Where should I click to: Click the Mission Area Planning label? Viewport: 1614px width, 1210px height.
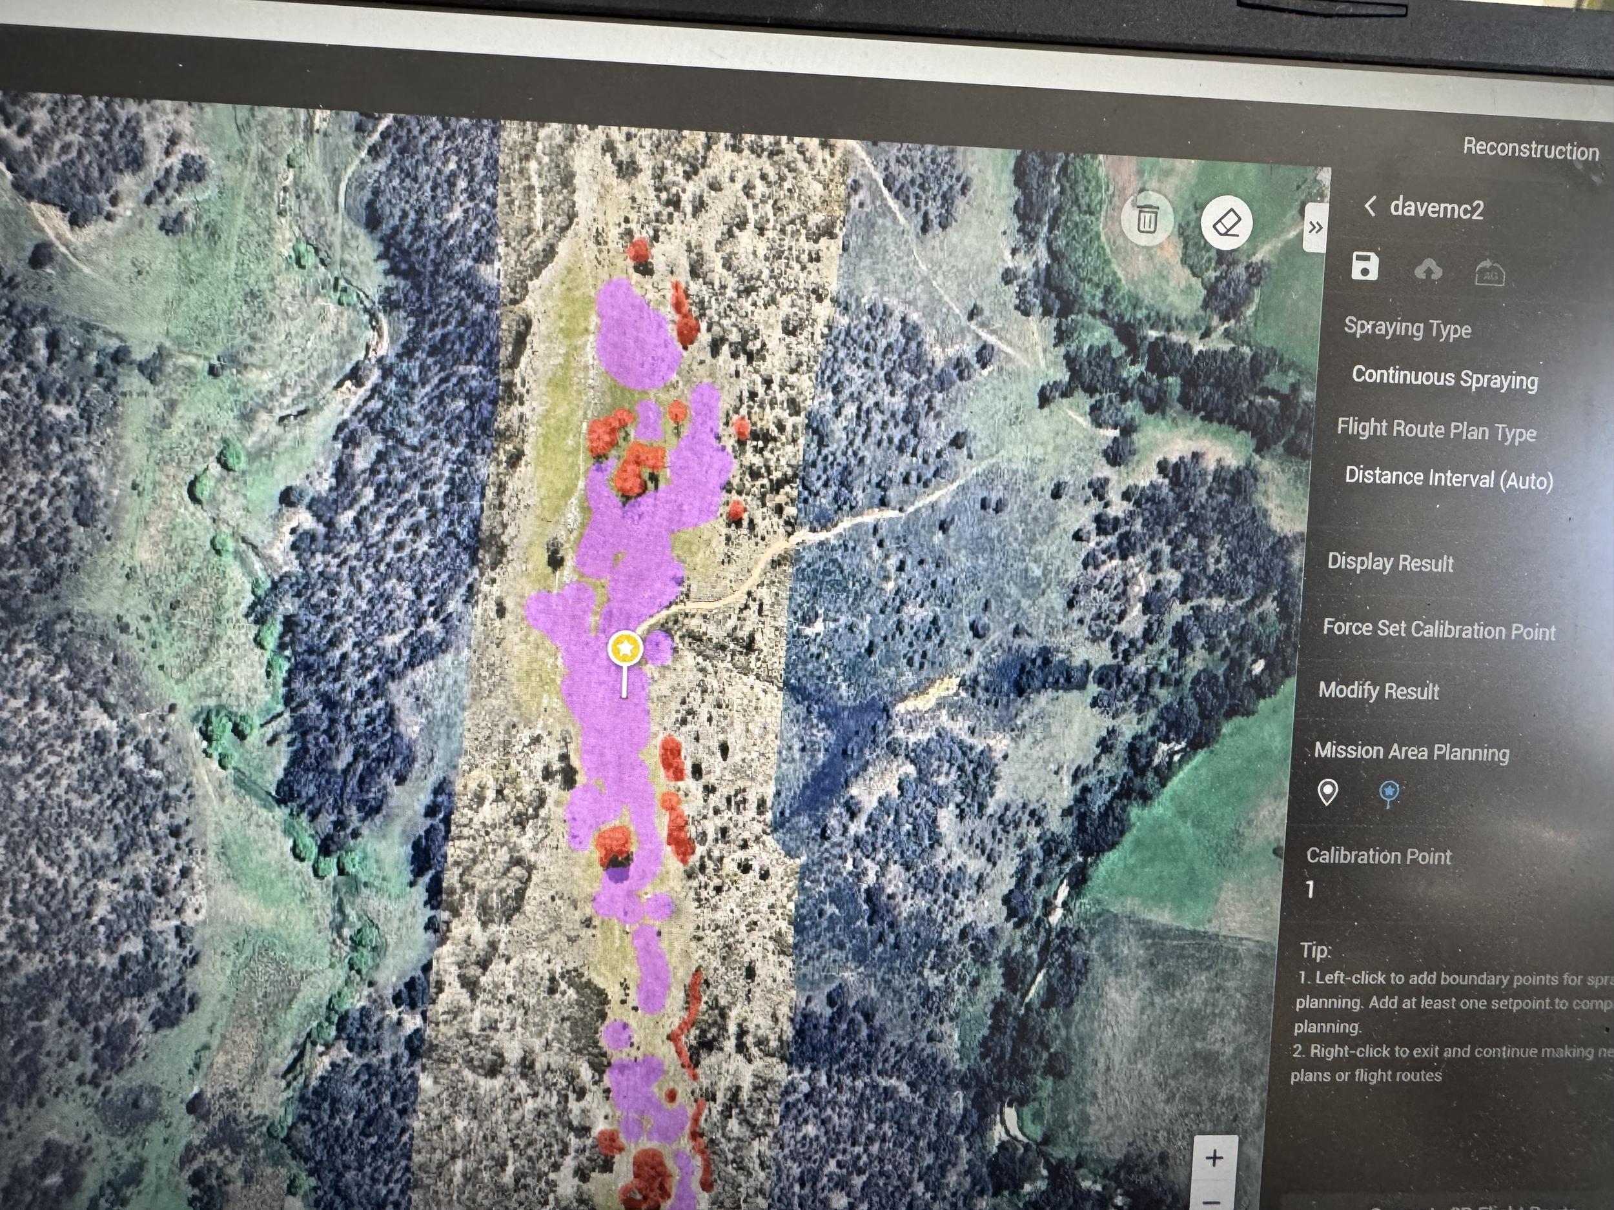pos(1411,751)
